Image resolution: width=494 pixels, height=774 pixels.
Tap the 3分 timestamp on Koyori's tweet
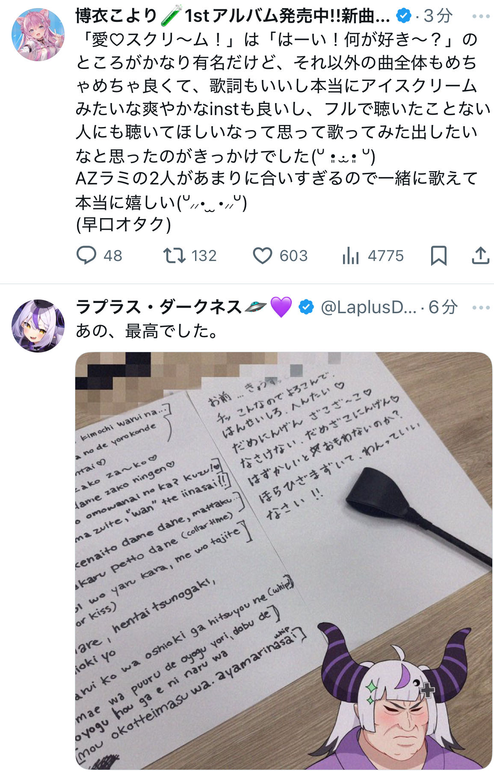point(438,16)
